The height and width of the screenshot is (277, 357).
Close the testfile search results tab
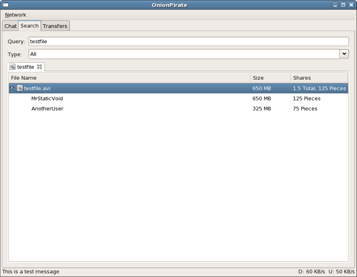click(40, 67)
